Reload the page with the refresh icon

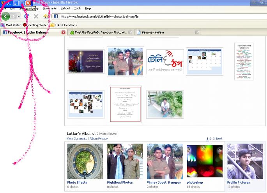[27, 16]
